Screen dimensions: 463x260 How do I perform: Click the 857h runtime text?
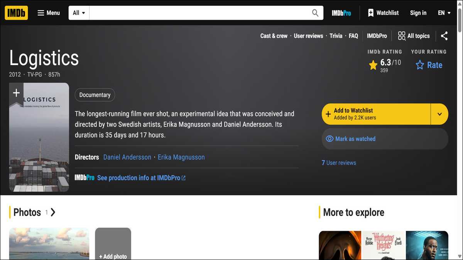(54, 74)
